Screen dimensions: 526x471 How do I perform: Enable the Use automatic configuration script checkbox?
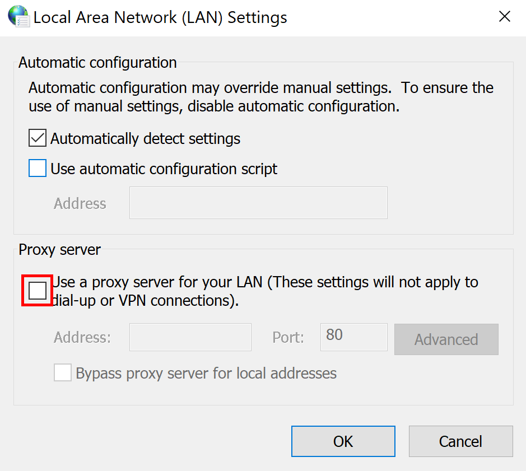click(38, 169)
